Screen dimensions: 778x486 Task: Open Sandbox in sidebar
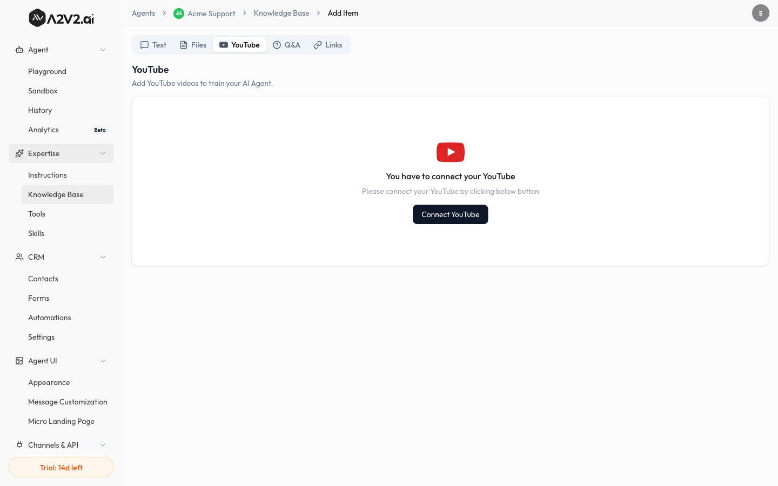(68, 91)
